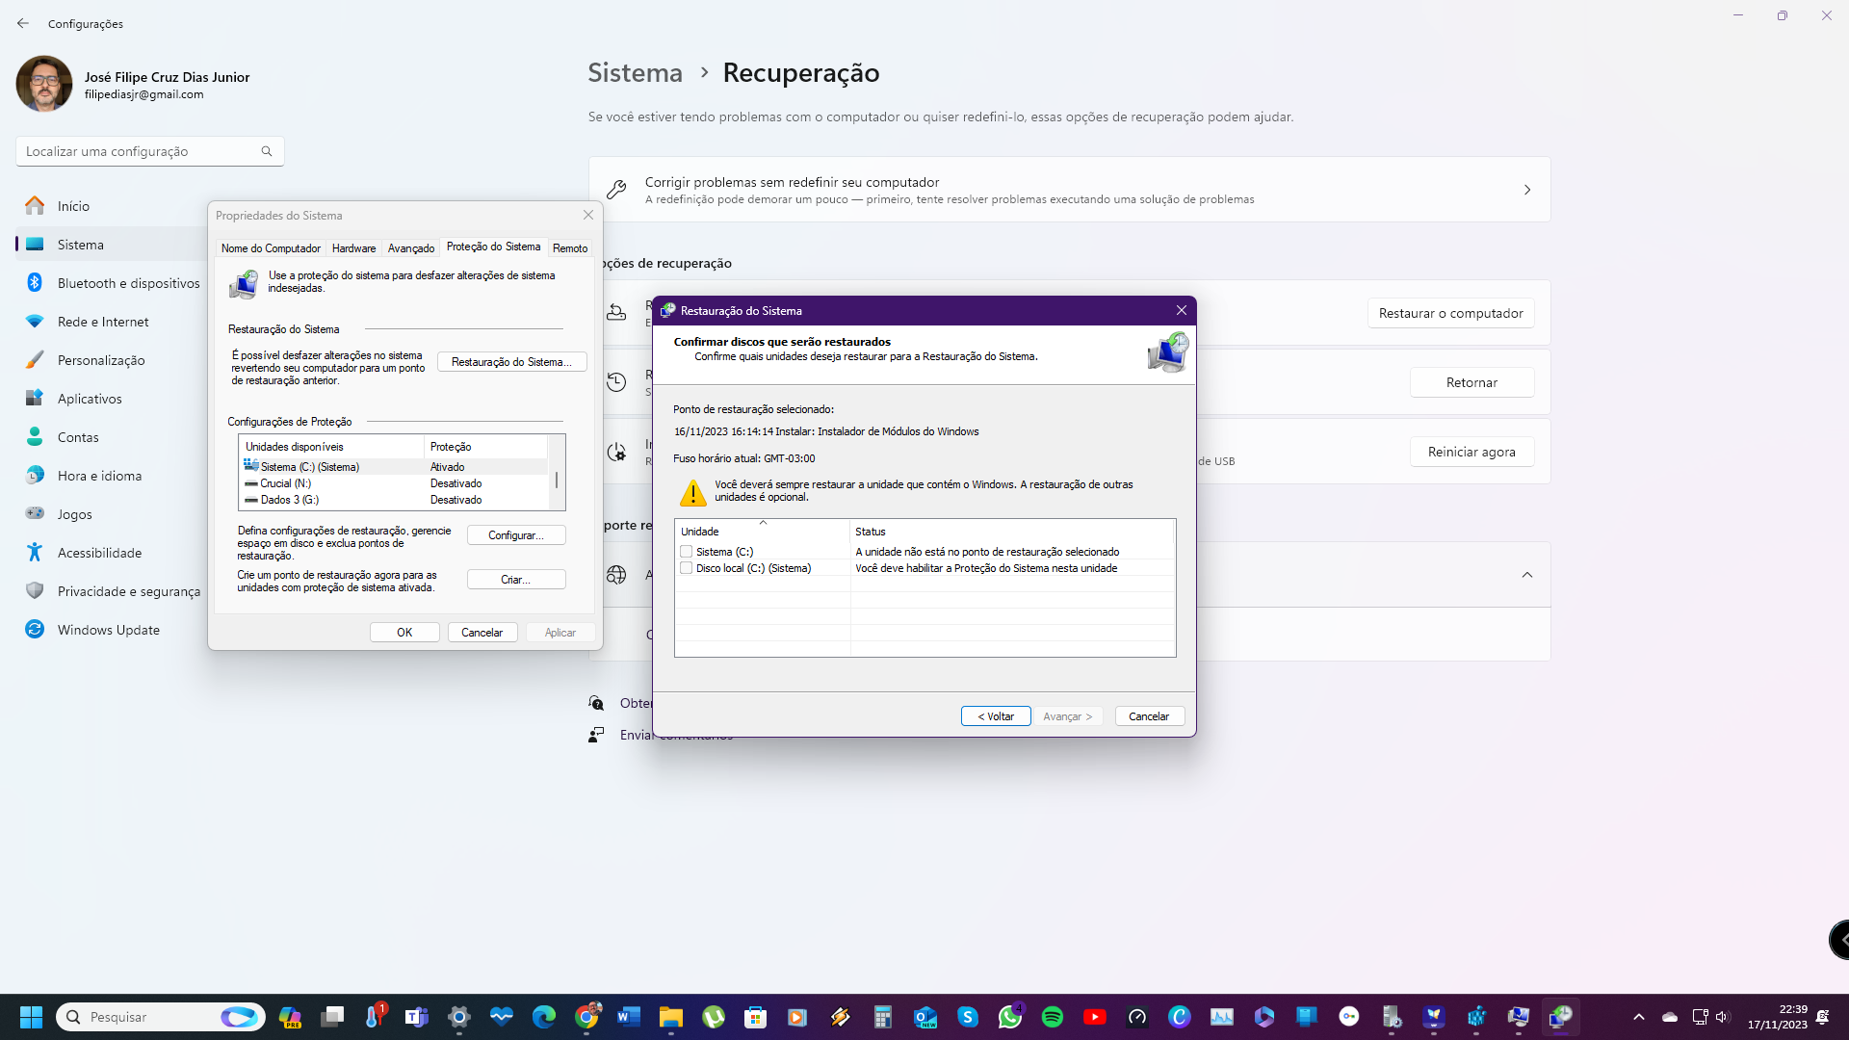Close the Propriedades do Sistema dialog

[587, 216]
